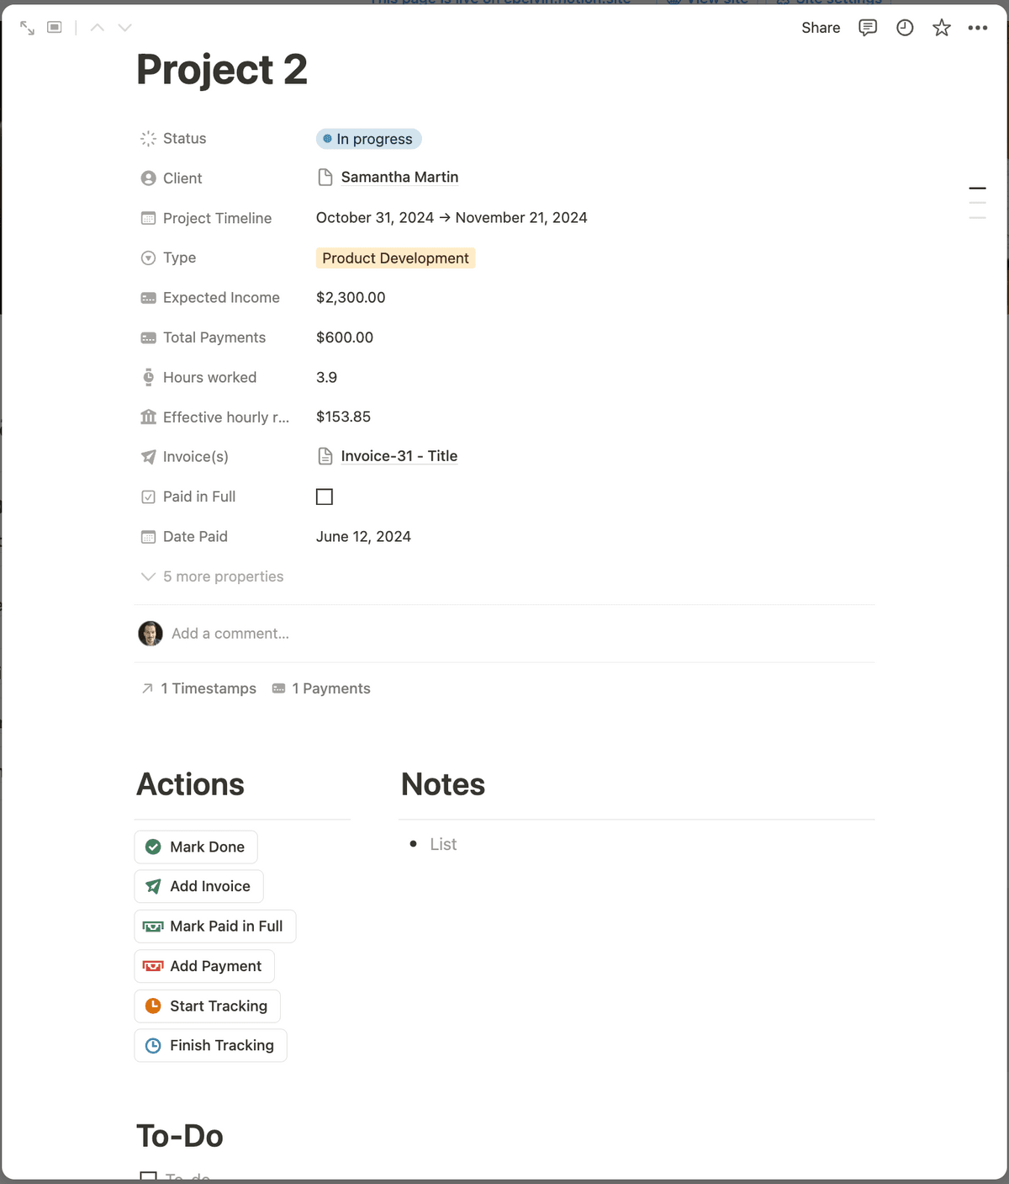Add page to favorites star

click(942, 28)
